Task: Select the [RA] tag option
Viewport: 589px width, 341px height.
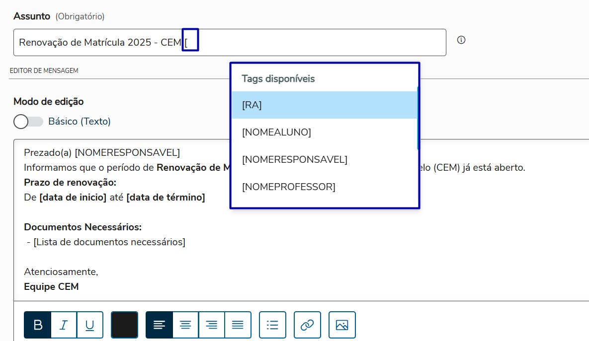Action: point(324,105)
